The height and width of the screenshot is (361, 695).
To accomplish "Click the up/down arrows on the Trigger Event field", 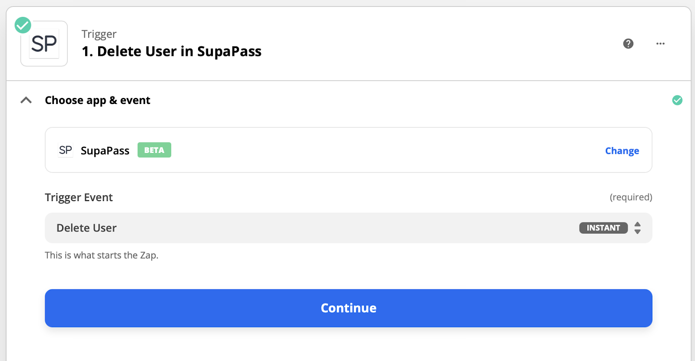I will coord(637,228).
